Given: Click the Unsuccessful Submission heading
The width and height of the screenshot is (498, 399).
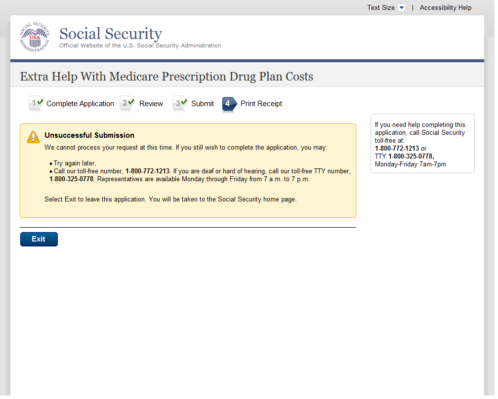Looking at the screenshot, I should point(89,135).
